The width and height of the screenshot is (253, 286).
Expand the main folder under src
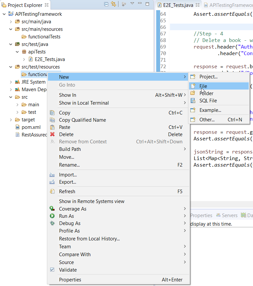17,105
